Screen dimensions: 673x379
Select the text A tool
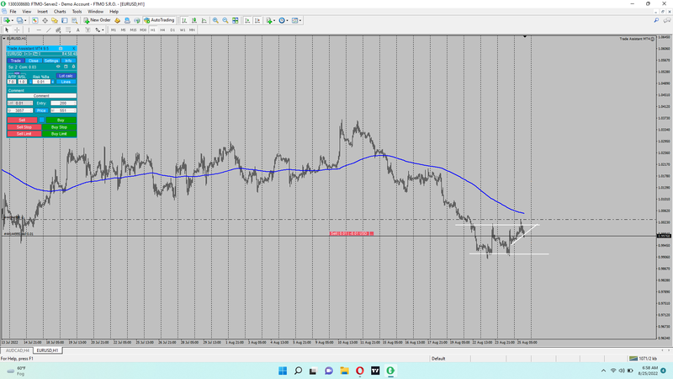point(77,30)
